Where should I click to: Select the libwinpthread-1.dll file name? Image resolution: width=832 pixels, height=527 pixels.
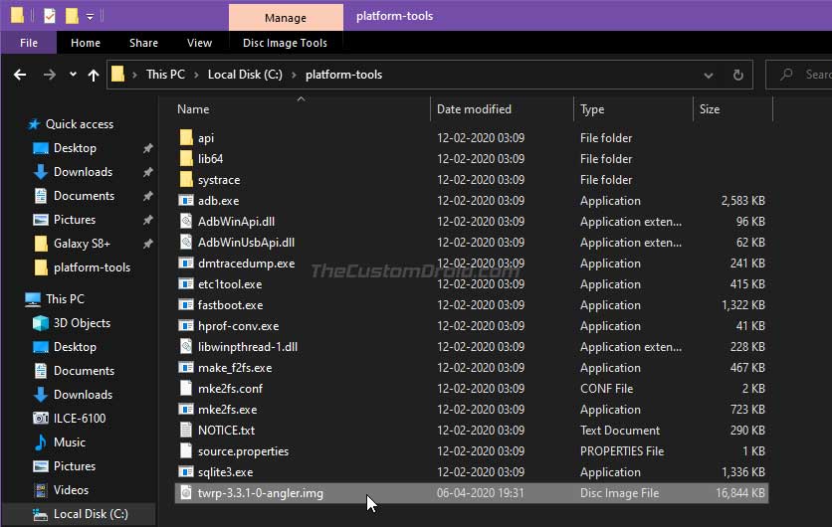247,347
